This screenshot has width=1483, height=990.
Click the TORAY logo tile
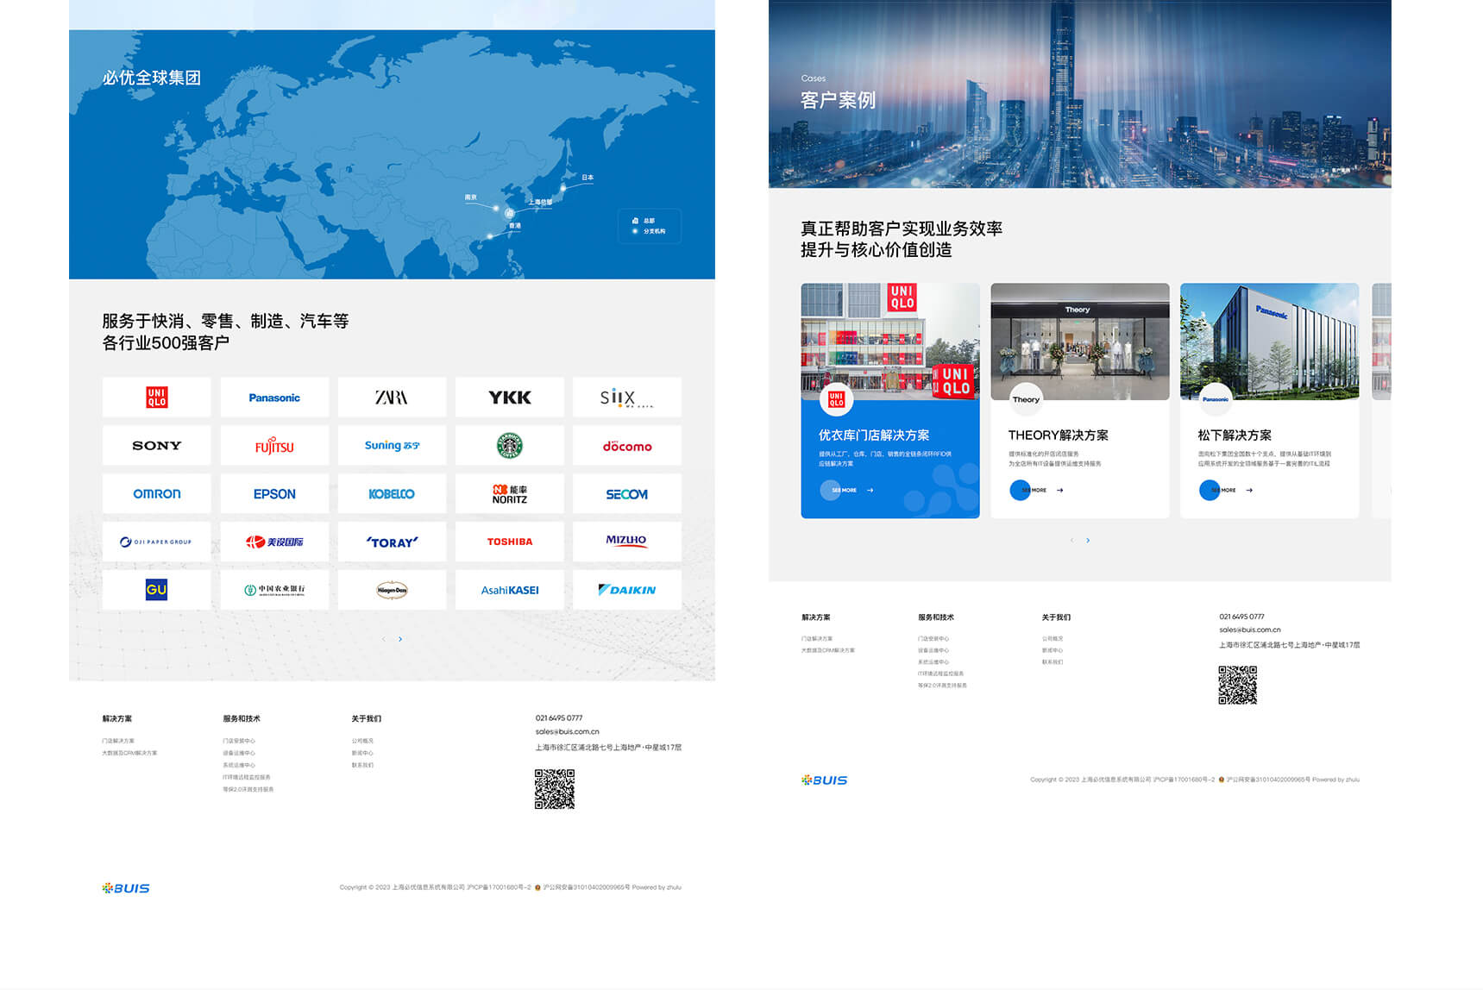click(392, 542)
